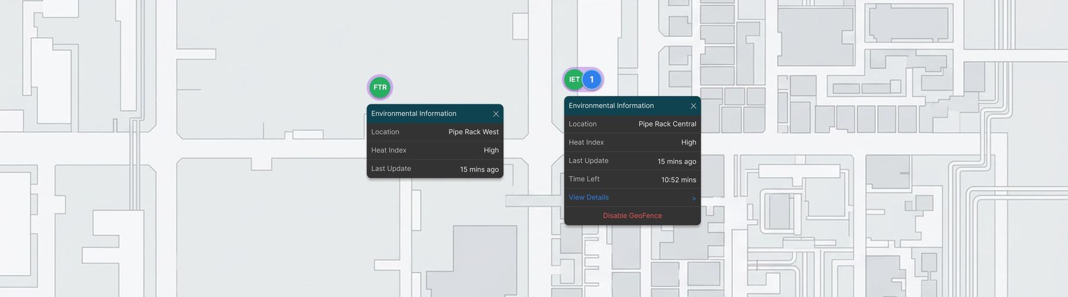Screen dimensions: 1068x297
Task: Expand details using the View Details chevron
Action: pos(694,198)
